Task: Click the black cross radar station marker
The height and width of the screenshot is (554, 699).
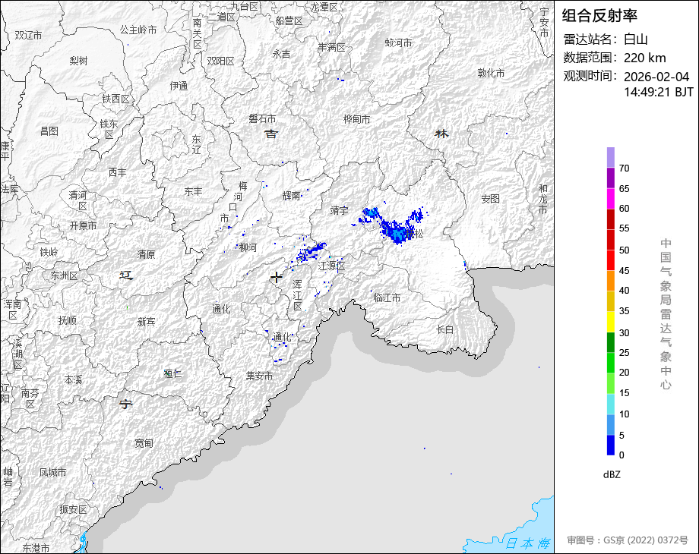Action: 277,278
